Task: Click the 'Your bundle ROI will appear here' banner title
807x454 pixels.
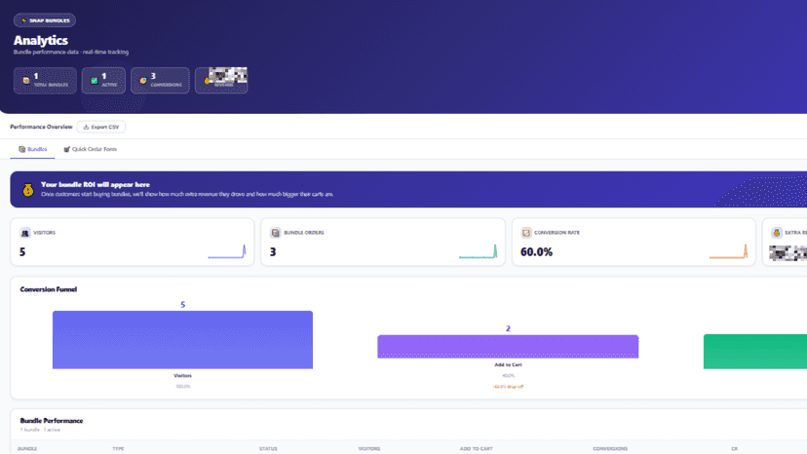Action: [x=96, y=184]
